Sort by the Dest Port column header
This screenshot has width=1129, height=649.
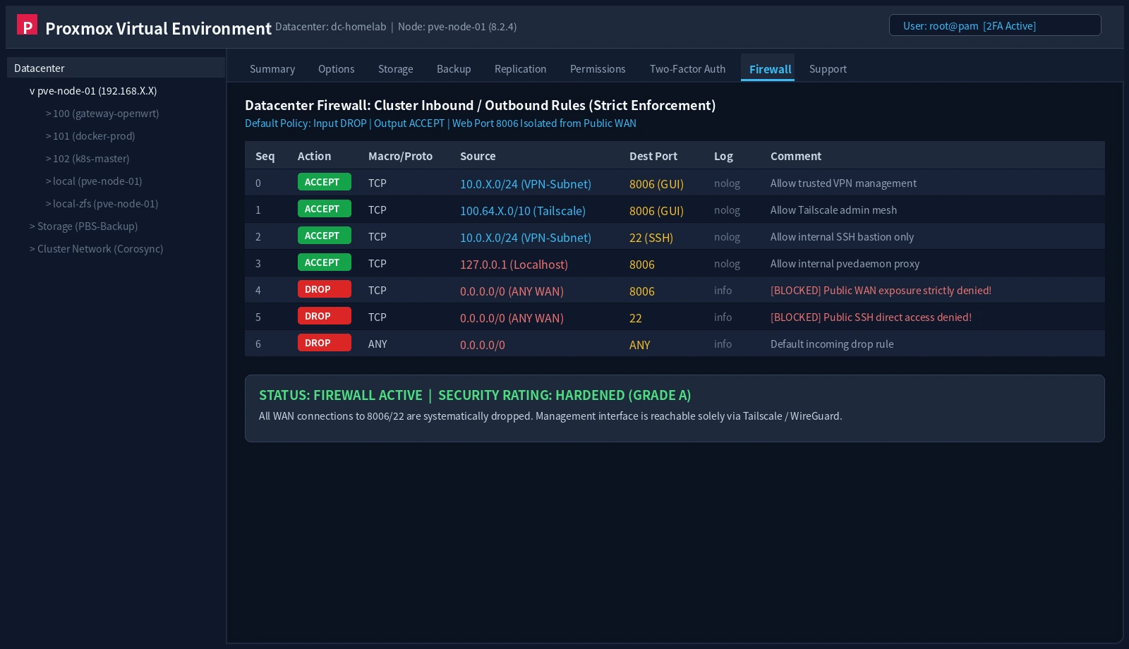(653, 156)
